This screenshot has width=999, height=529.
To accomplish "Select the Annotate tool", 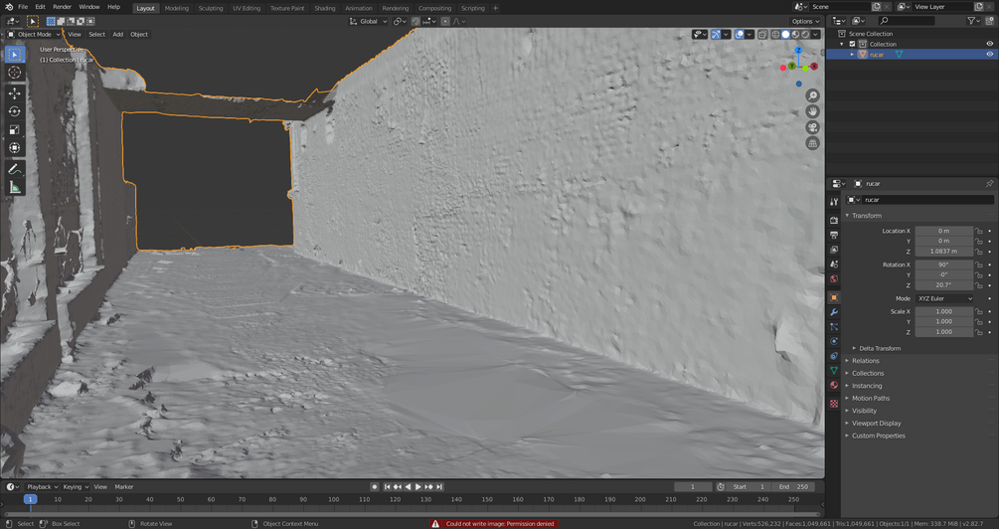I will 14,169.
